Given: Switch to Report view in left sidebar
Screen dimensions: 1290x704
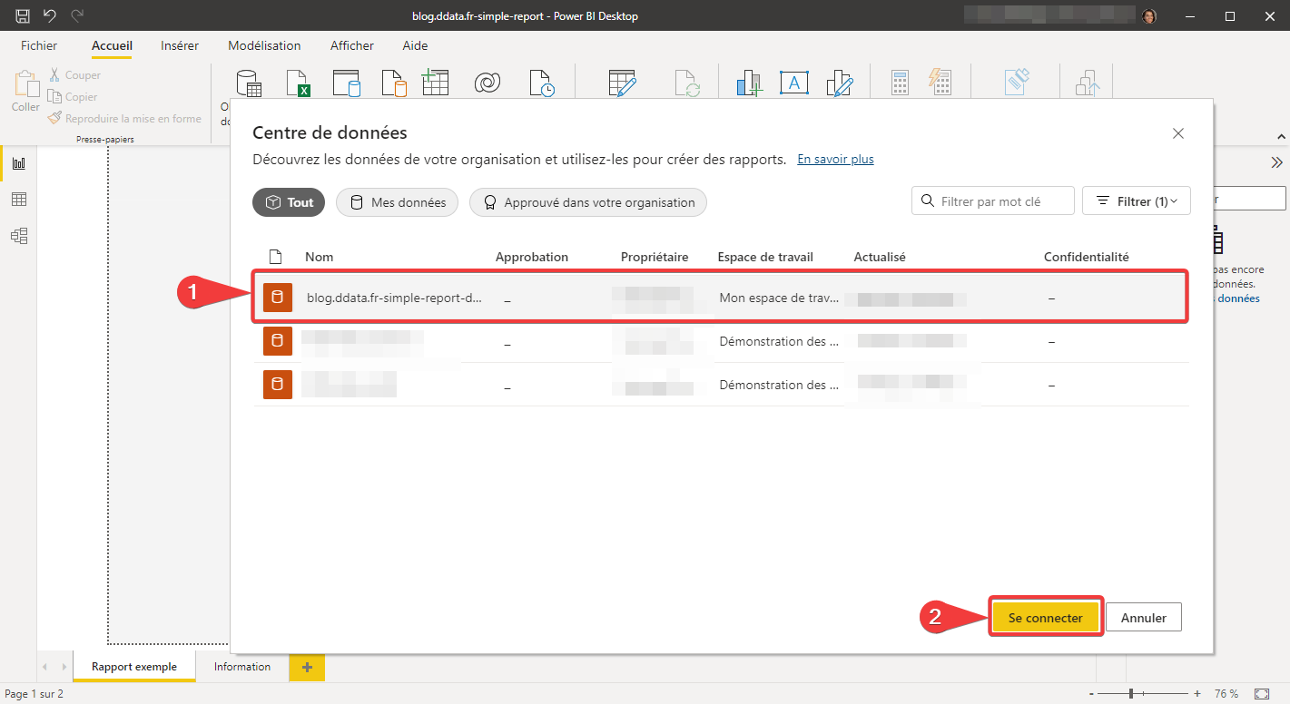Looking at the screenshot, I should click(18, 163).
